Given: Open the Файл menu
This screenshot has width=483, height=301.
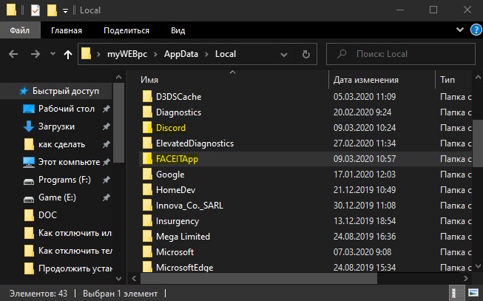Looking at the screenshot, I should point(20,30).
